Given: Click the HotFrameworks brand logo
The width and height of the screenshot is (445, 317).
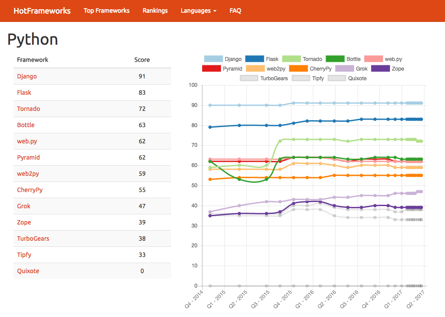Looking at the screenshot, I should [42, 11].
